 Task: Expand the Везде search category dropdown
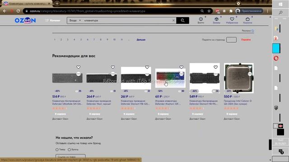point(75,20)
